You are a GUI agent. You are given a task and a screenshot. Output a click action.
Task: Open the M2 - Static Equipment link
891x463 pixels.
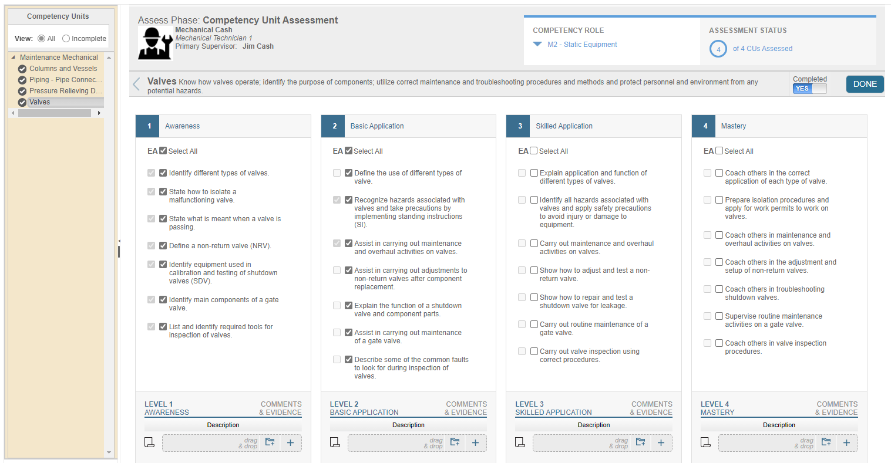pos(582,45)
